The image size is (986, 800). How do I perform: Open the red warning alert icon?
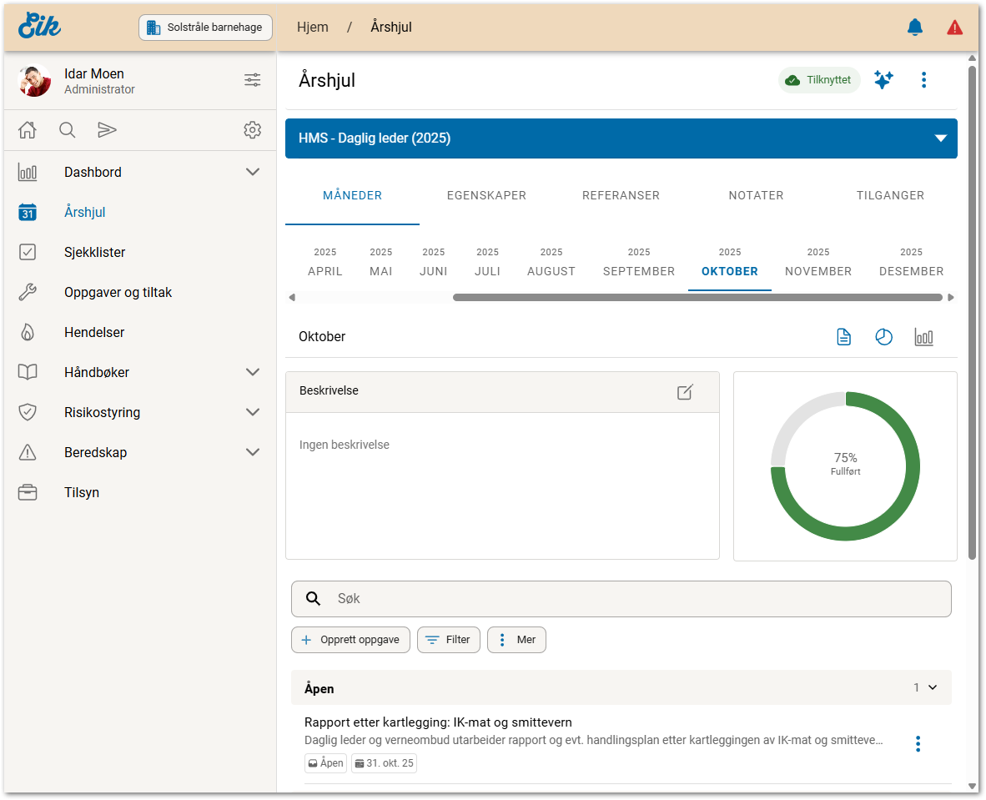click(954, 28)
